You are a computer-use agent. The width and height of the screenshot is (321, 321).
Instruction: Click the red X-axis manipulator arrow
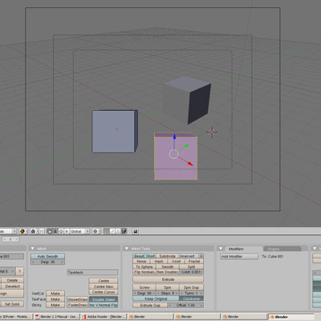pos(189,164)
